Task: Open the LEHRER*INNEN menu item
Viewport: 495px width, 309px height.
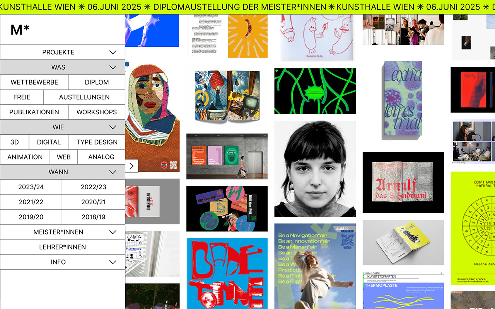Action: point(62,247)
